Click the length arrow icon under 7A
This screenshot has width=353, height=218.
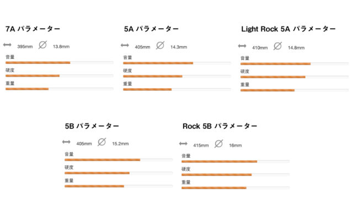tap(7, 45)
